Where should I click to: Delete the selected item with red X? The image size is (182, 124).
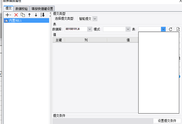point(16,15)
